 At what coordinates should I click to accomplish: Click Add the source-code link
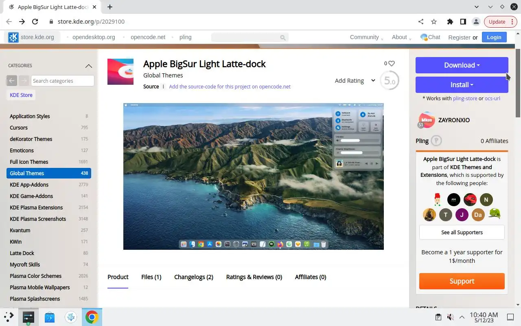(230, 87)
